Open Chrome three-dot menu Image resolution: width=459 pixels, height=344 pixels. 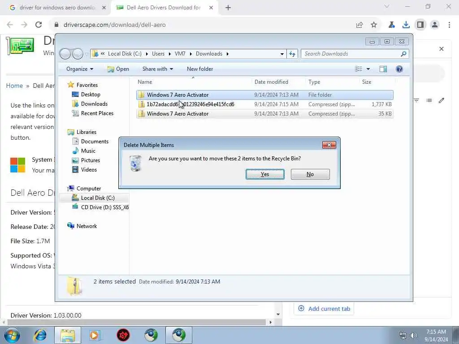coord(449,25)
